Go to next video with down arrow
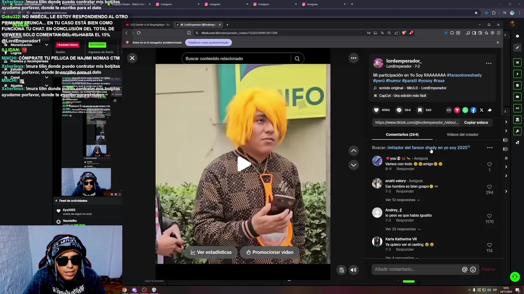The height and width of the screenshot is (294, 524). coord(354,165)
